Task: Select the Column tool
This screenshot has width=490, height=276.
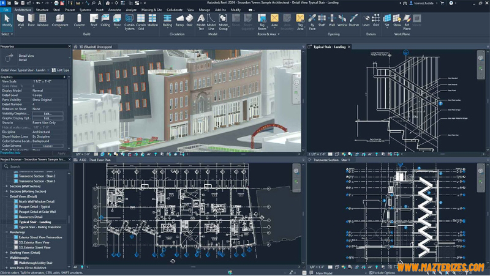Action: (80, 21)
